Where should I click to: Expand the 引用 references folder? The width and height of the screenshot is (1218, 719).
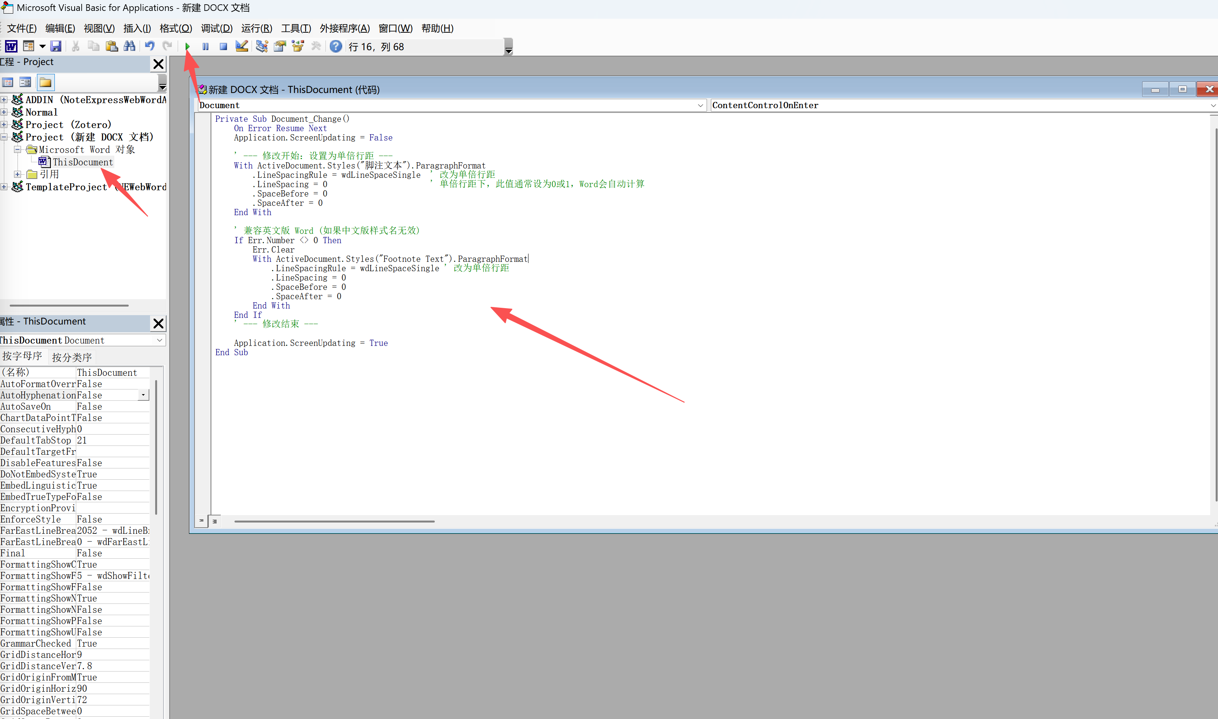pos(17,174)
